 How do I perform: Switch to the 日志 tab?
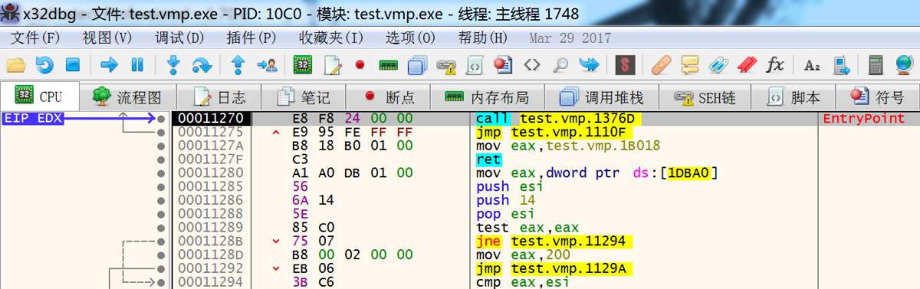(219, 97)
